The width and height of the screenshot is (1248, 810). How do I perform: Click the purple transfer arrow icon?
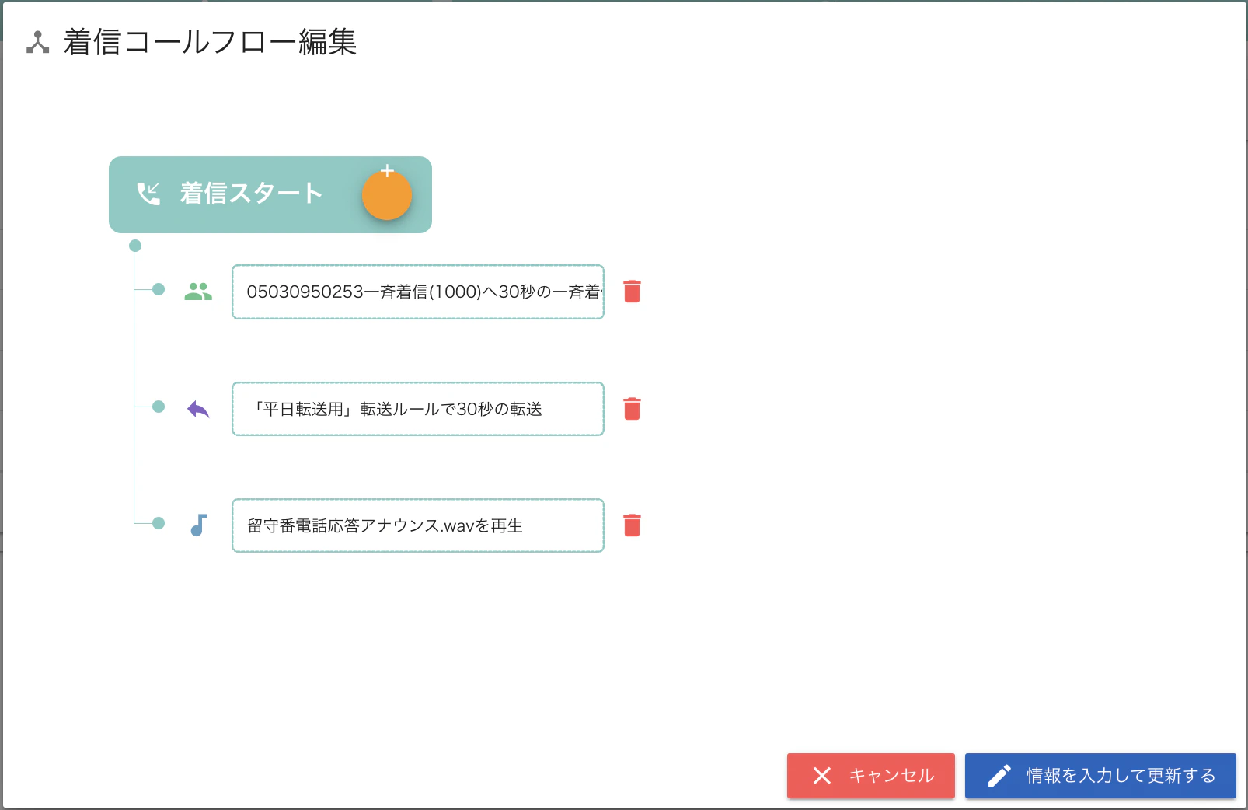(x=198, y=409)
